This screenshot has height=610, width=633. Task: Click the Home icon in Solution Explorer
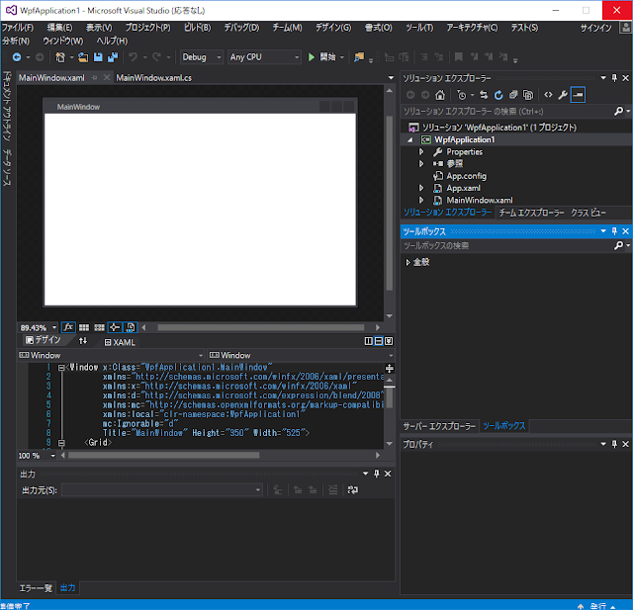click(x=440, y=95)
